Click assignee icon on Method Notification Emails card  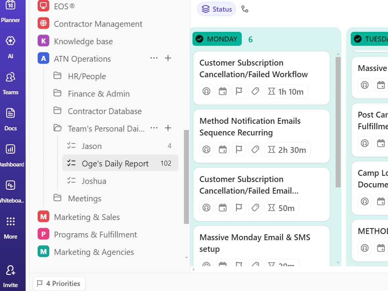[206, 149]
